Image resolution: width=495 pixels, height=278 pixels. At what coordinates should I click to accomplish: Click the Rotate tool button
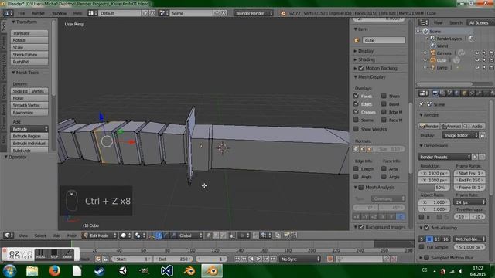coord(29,40)
